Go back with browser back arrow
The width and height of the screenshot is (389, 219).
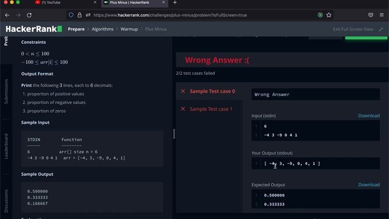tap(7, 15)
